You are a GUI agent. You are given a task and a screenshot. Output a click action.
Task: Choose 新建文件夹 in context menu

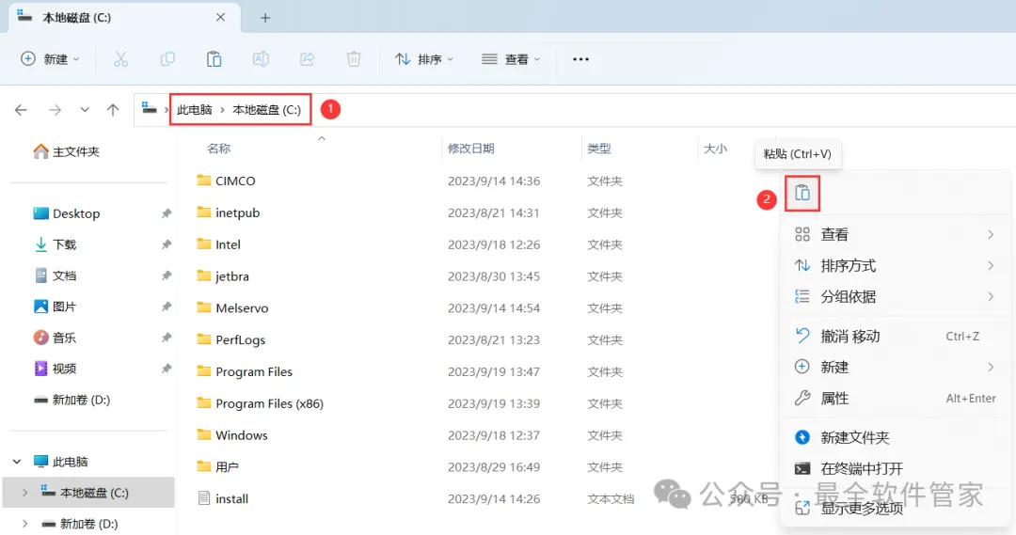[x=895, y=438]
